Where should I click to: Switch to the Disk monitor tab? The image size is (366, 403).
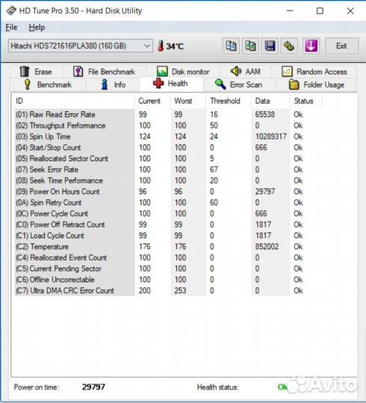pyautogui.click(x=183, y=72)
